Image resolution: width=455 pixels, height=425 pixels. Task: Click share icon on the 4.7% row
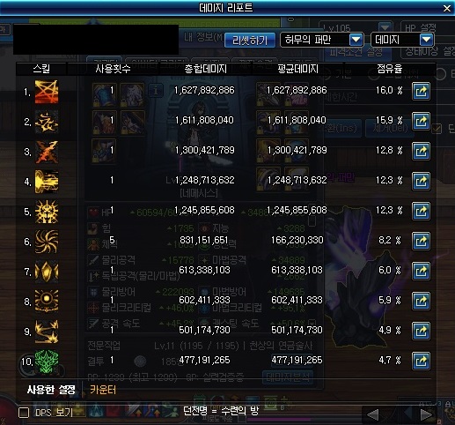point(421,361)
